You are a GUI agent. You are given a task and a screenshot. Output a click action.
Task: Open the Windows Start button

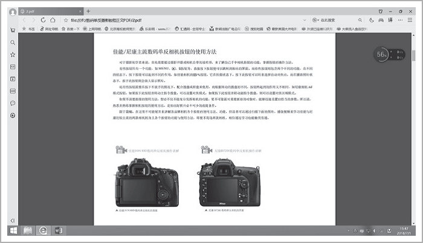pyautogui.click(x=13, y=230)
